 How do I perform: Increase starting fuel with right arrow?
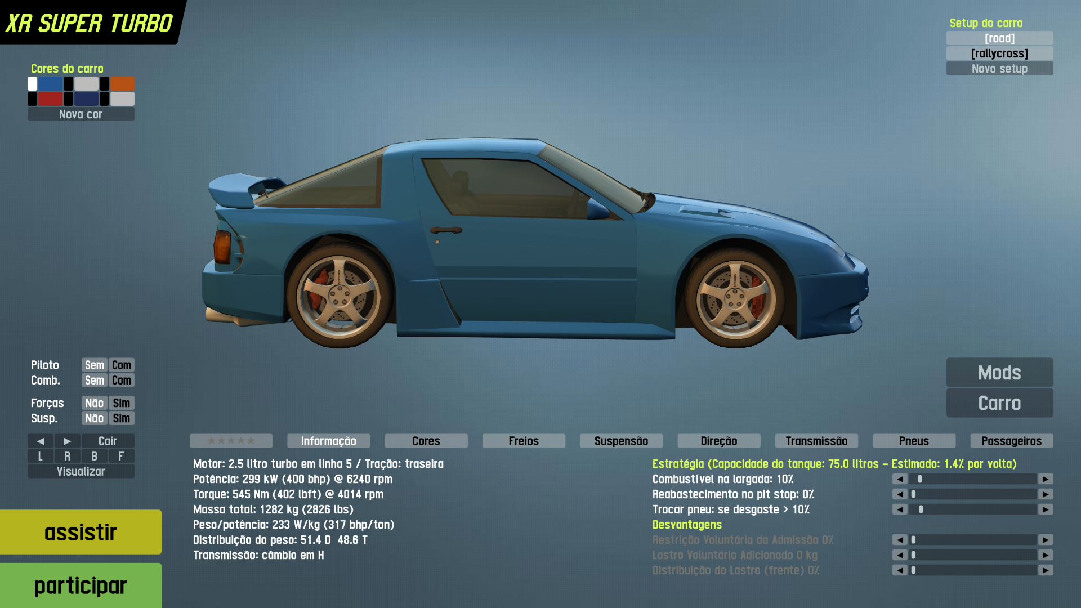1046,479
